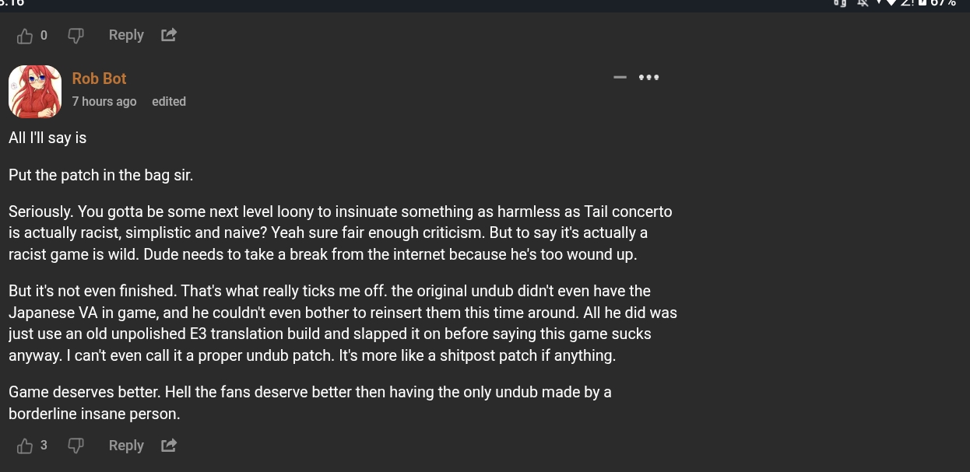Open the three-dot menu on Rob Bot's comment
This screenshot has width=970, height=472.
(x=648, y=77)
